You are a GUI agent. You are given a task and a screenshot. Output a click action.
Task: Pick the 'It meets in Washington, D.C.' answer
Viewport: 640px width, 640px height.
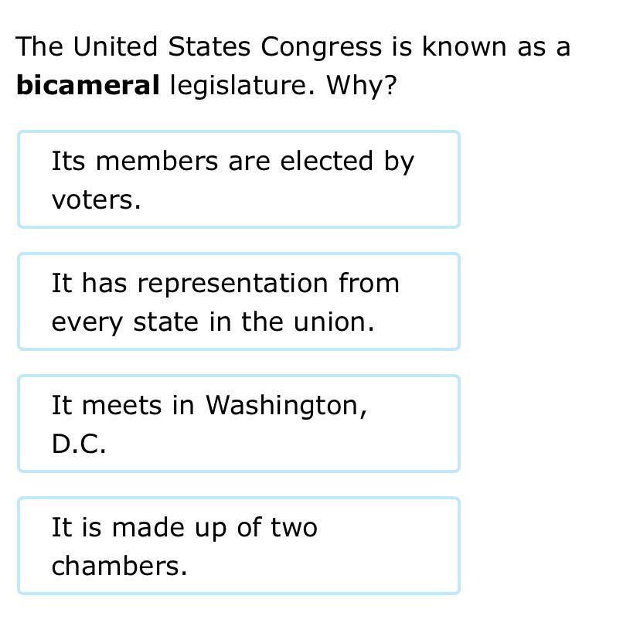point(239,424)
